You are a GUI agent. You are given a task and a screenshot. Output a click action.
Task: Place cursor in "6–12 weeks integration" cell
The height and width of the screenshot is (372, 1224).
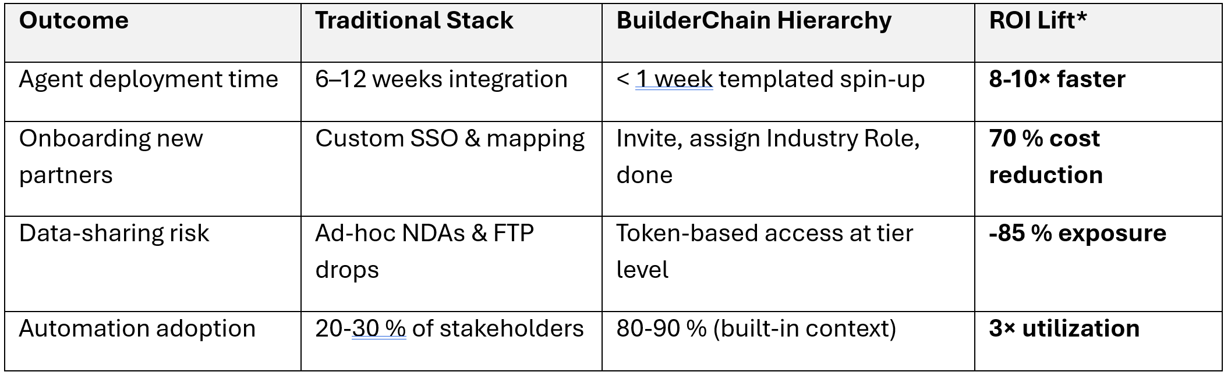coord(441,80)
